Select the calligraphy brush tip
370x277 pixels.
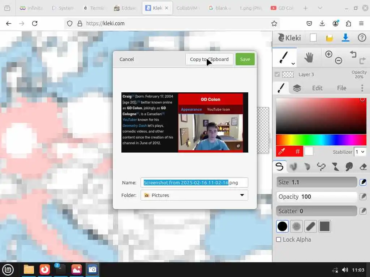(310, 227)
